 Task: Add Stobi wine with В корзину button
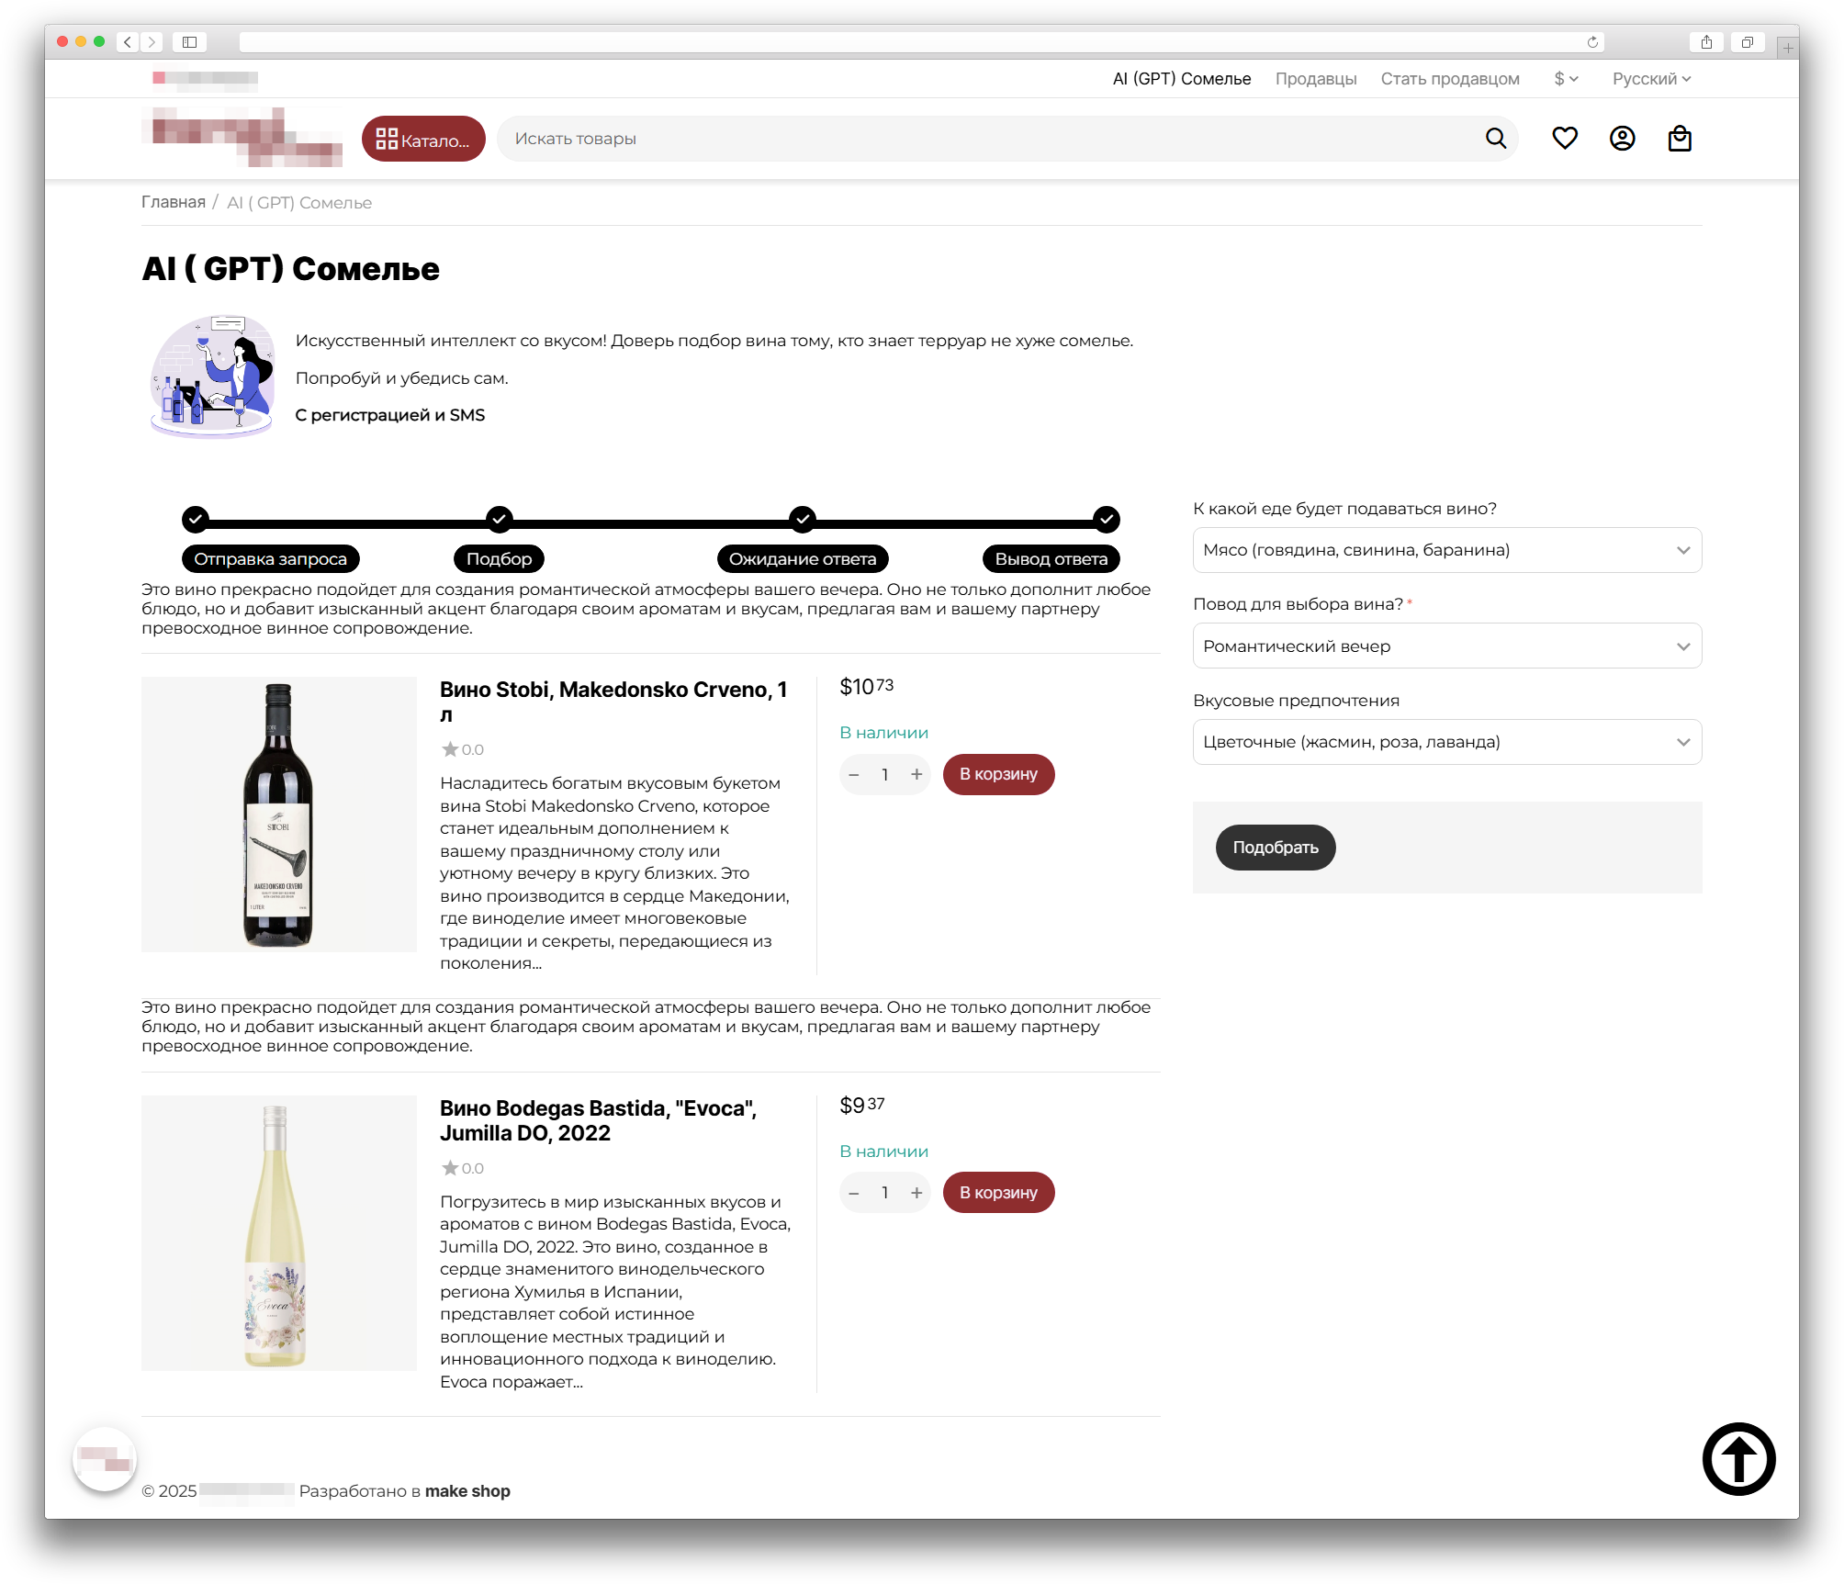(998, 774)
